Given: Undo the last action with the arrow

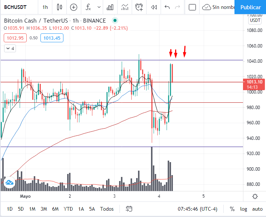Looking at the screenshot, I should coord(167,7).
